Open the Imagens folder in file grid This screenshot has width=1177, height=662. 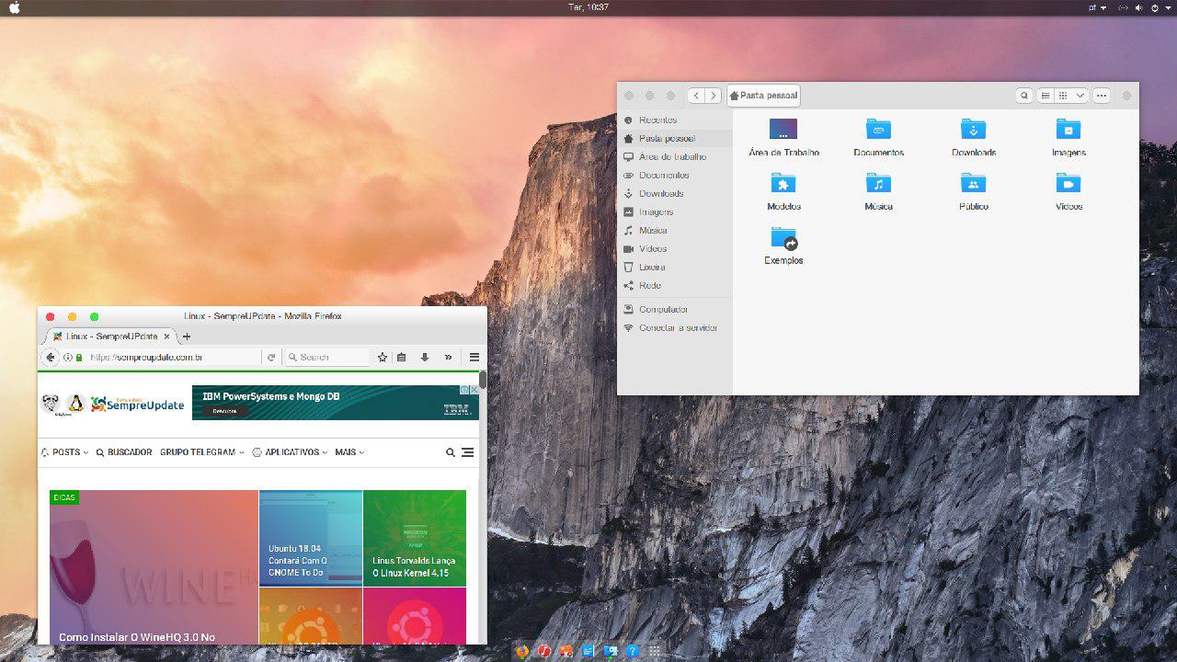(1068, 129)
